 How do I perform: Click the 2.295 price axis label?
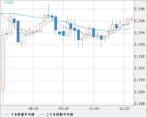pyautogui.click(x=140, y=21)
